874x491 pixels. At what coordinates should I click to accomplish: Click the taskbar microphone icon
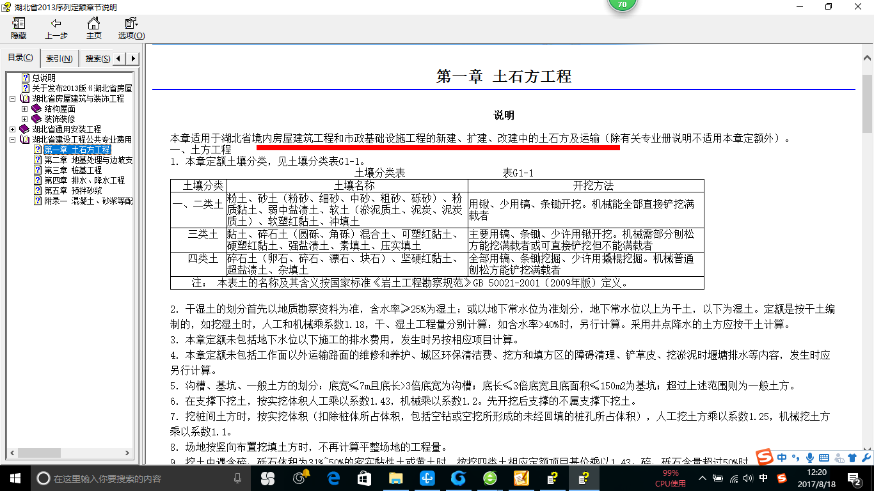[237, 478]
